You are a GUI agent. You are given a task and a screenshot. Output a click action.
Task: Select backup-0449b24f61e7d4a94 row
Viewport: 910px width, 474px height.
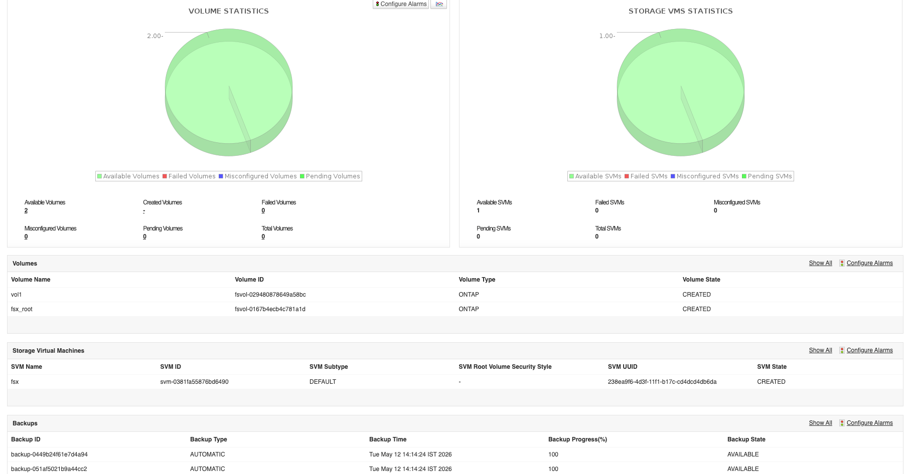455,454
